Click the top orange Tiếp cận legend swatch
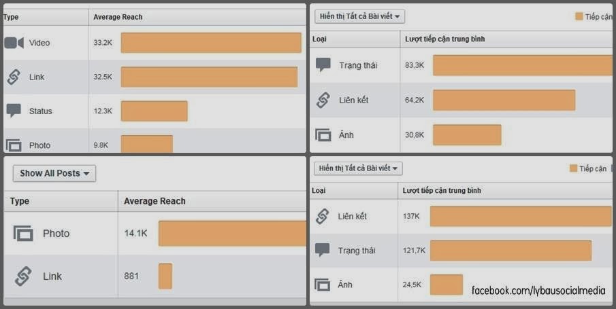 coord(579,16)
